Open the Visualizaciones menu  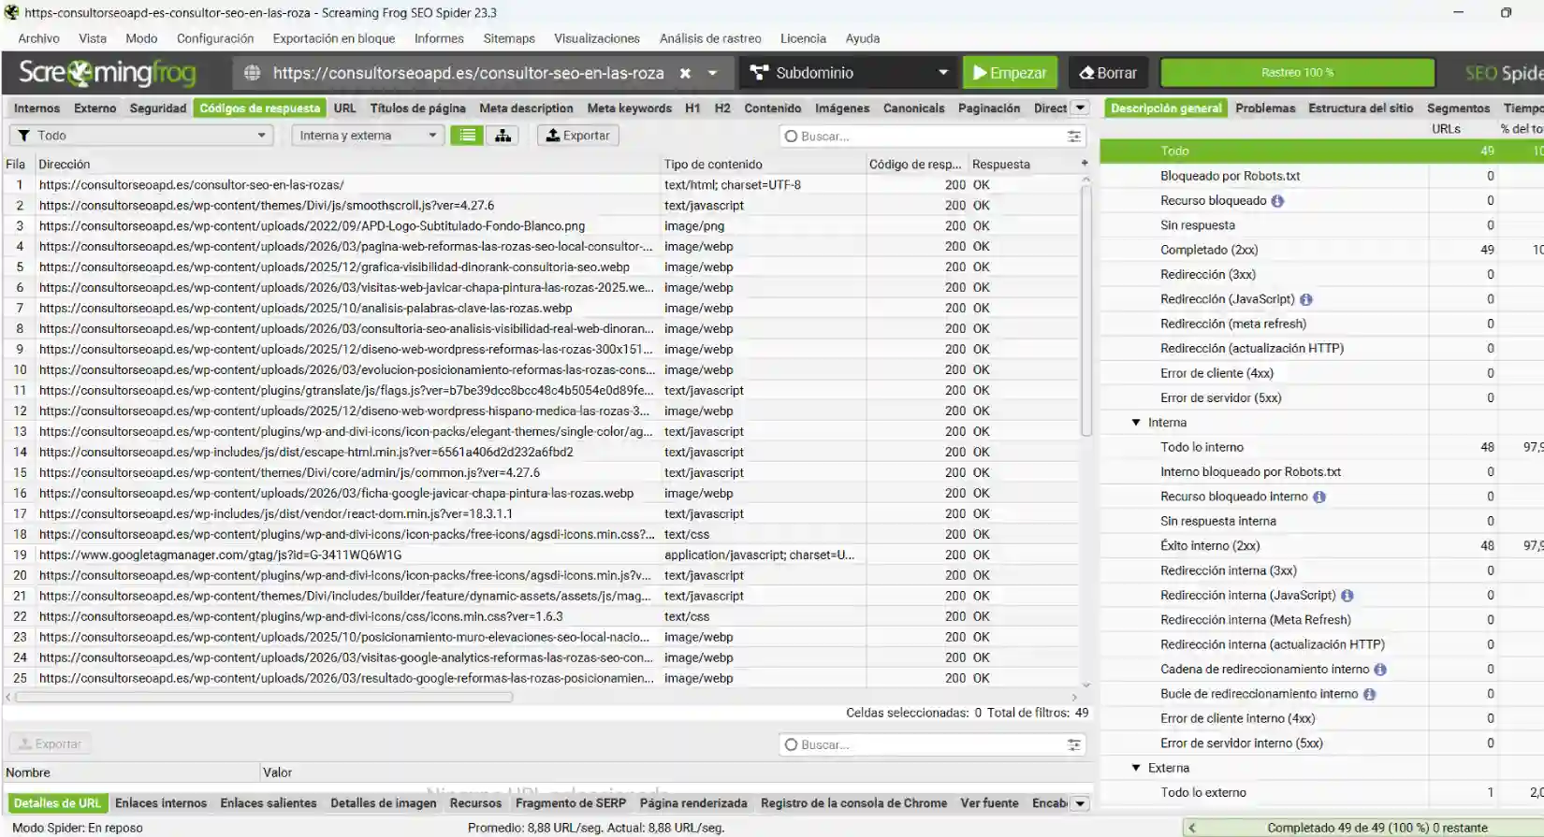pos(597,38)
